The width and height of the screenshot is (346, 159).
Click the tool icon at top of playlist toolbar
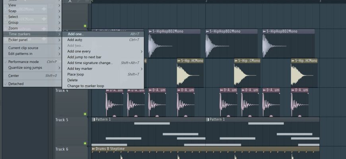coord(70,1)
